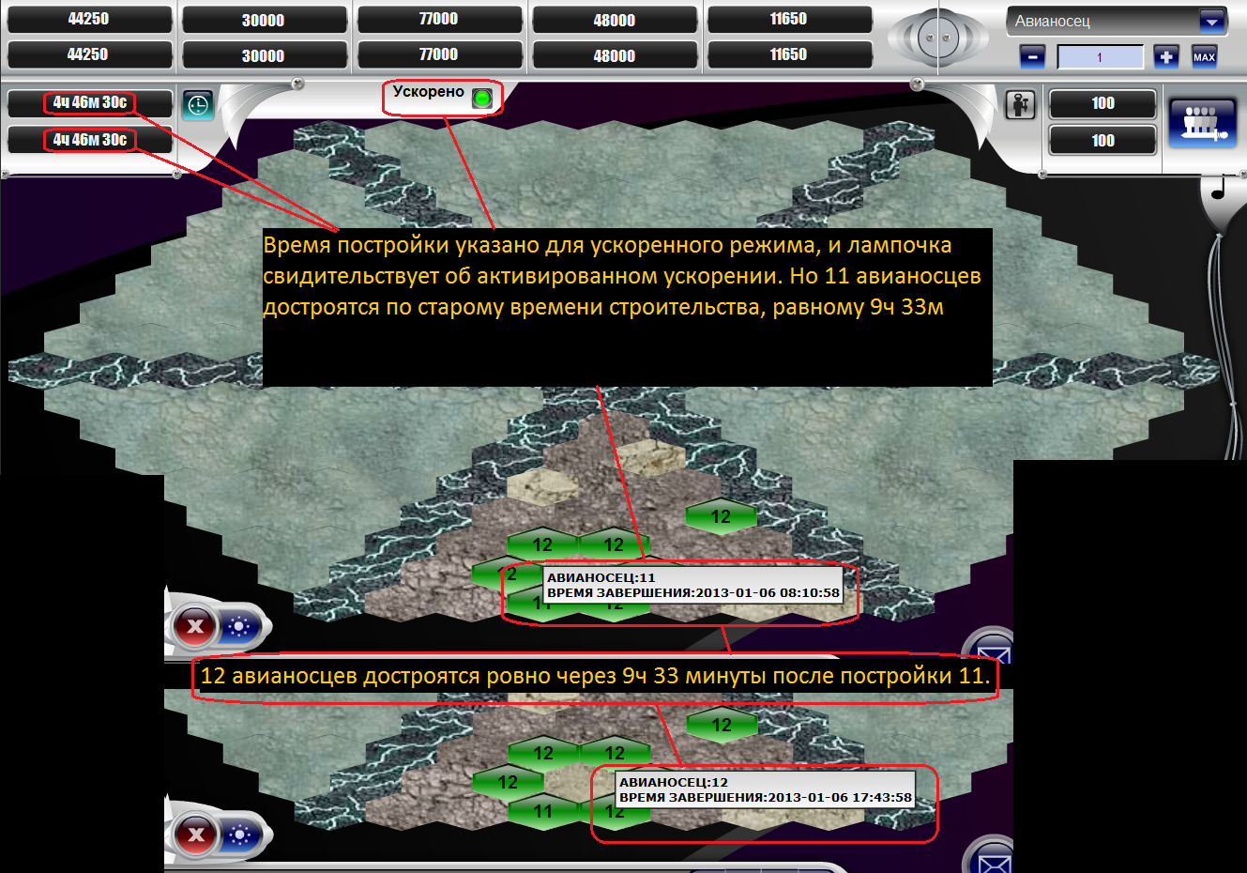The image size is (1247, 873).
Task: Increase unit quantity with plus button
Action: (x=1165, y=57)
